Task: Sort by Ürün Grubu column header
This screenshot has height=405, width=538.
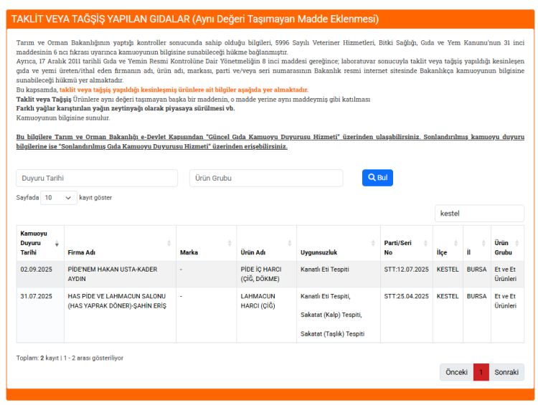Action: [506, 247]
